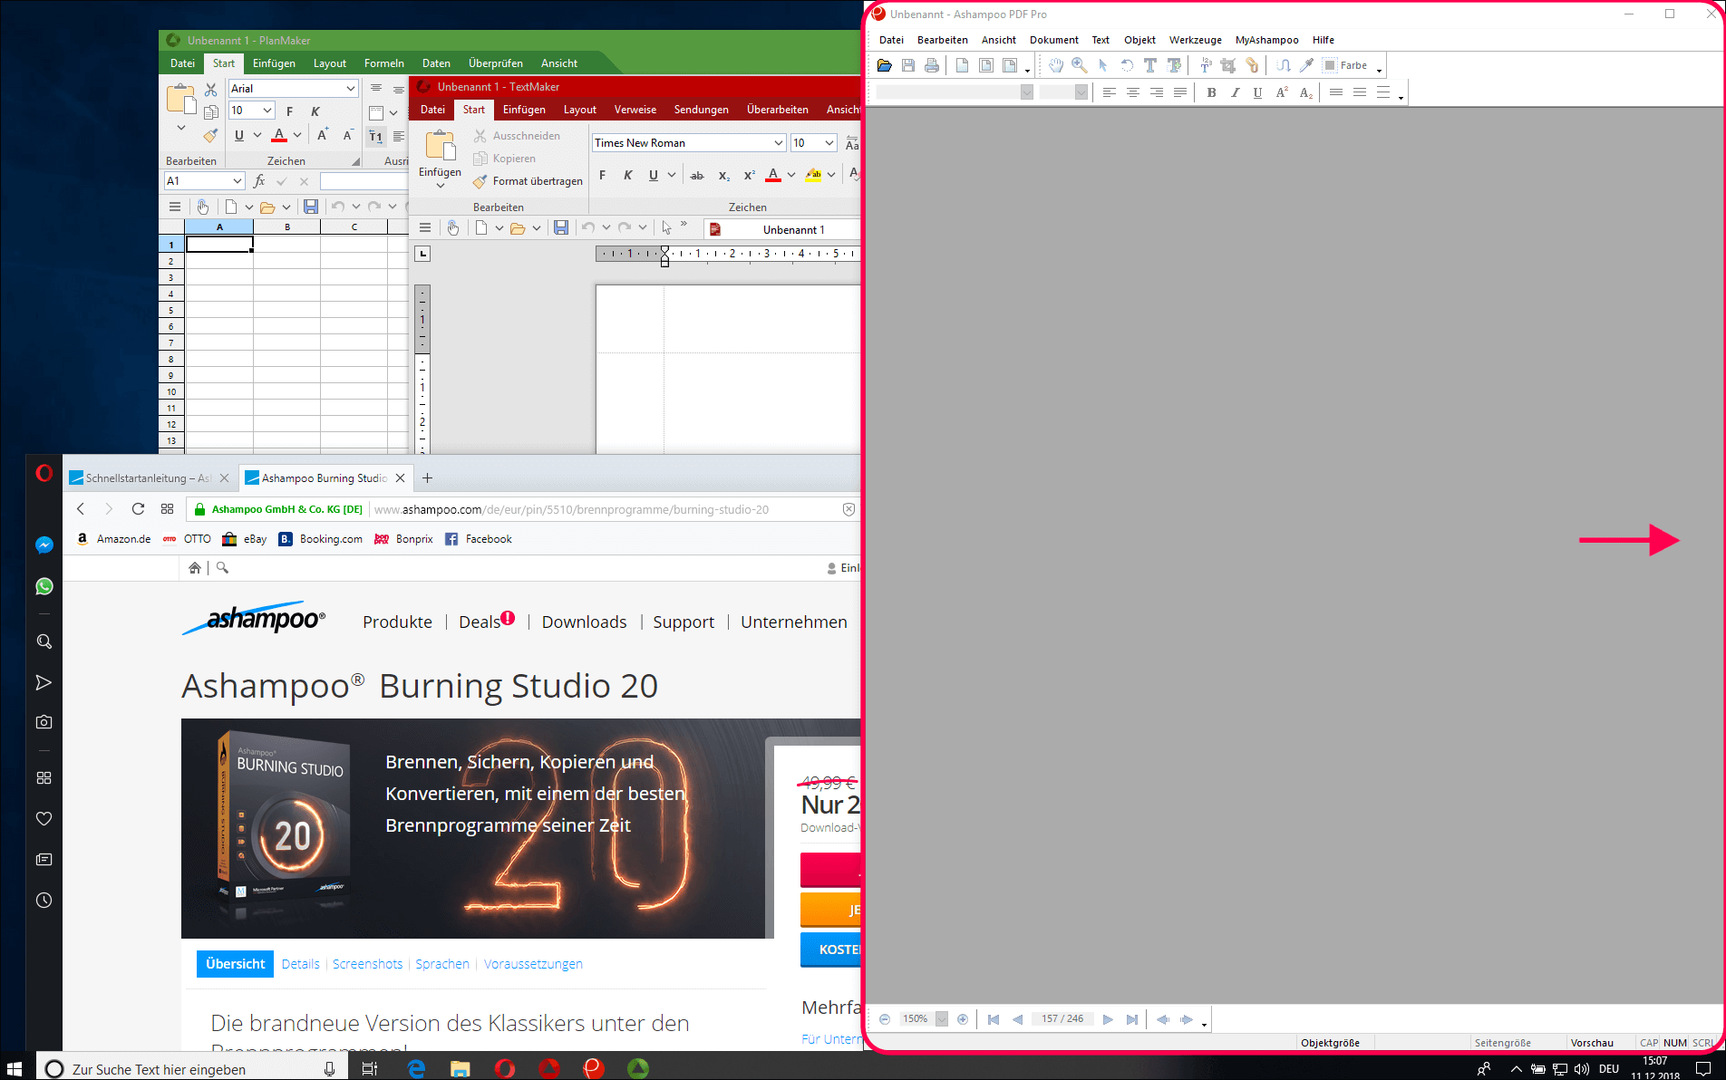Toggle subscript in TextMaker ribbon
This screenshot has width=1726, height=1080.
pyautogui.click(x=723, y=175)
